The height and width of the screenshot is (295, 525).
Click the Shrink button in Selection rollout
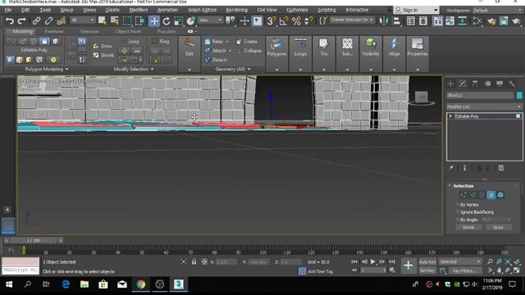[x=468, y=227]
